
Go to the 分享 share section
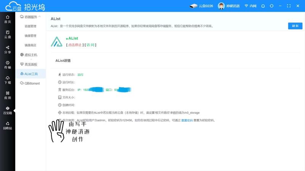8,50
